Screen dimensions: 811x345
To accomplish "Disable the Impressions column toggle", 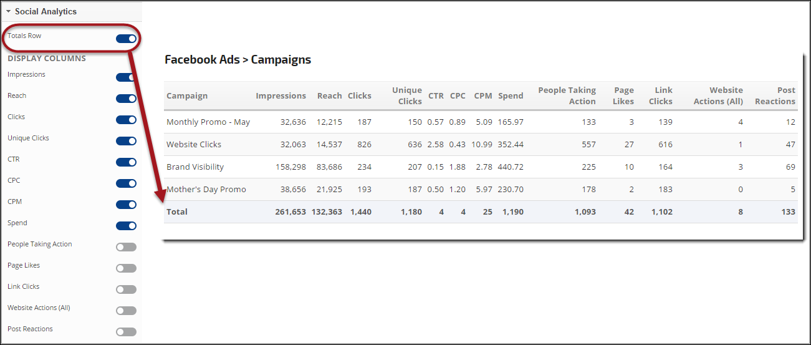I will pos(126,77).
